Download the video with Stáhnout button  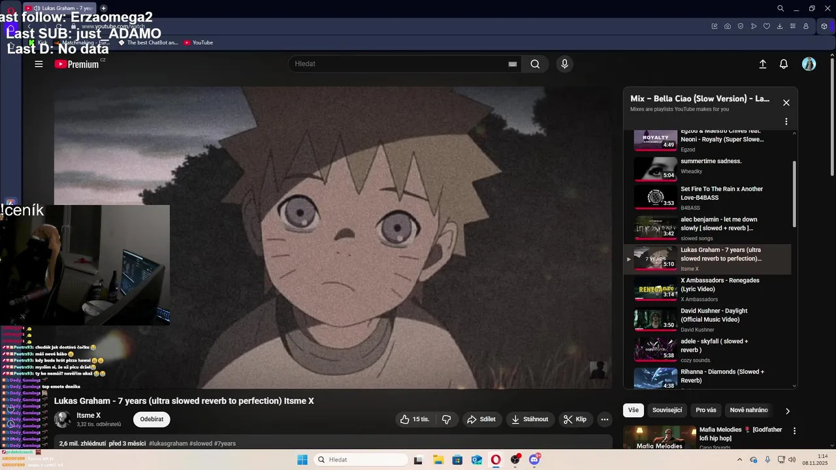pos(530,419)
